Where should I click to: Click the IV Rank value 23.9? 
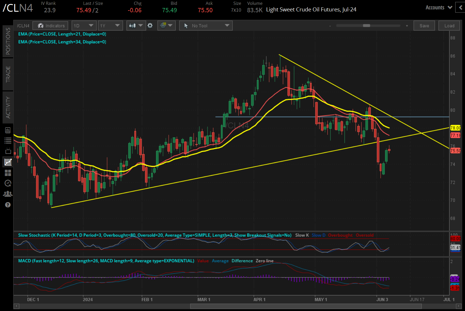(x=50, y=10)
